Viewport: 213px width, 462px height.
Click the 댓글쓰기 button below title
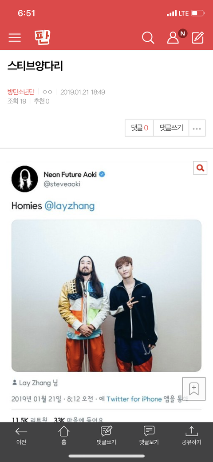point(171,128)
